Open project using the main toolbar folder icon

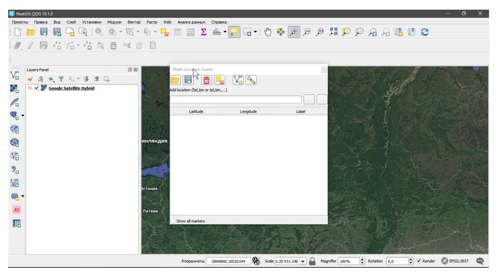pos(31,33)
